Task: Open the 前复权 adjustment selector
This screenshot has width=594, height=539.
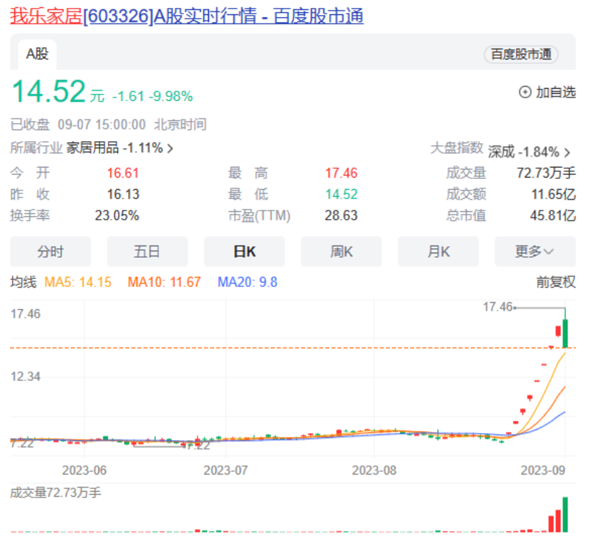Action: pyautogui.click(x=556, y=282)
